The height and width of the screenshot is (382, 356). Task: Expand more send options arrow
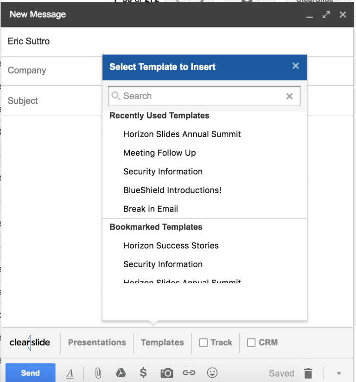338,373
